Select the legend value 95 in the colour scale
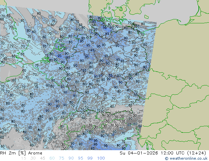Viewport: 209px width, 161px height. (x=80, y=158)
